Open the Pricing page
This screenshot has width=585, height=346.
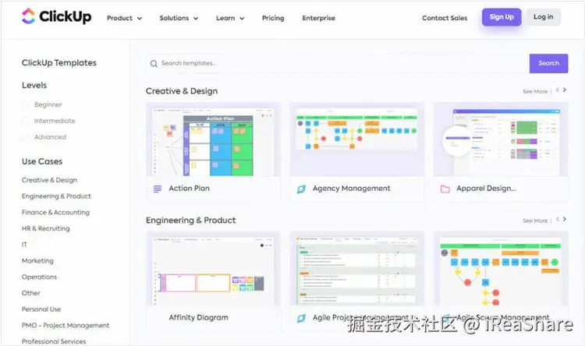(273, 18)
